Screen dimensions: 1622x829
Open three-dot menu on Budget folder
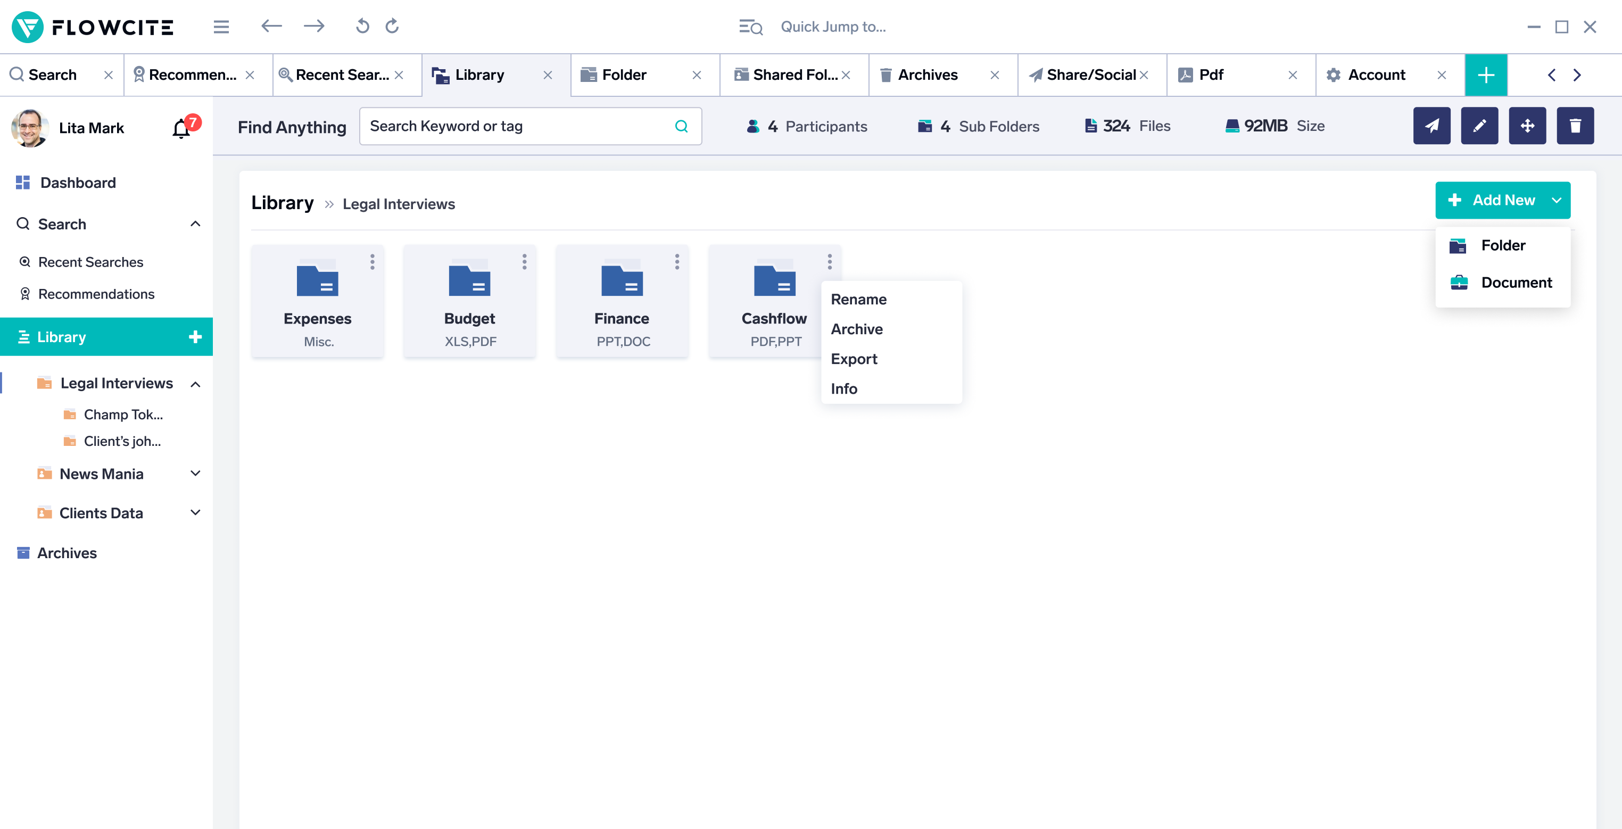tap(525, 262)
